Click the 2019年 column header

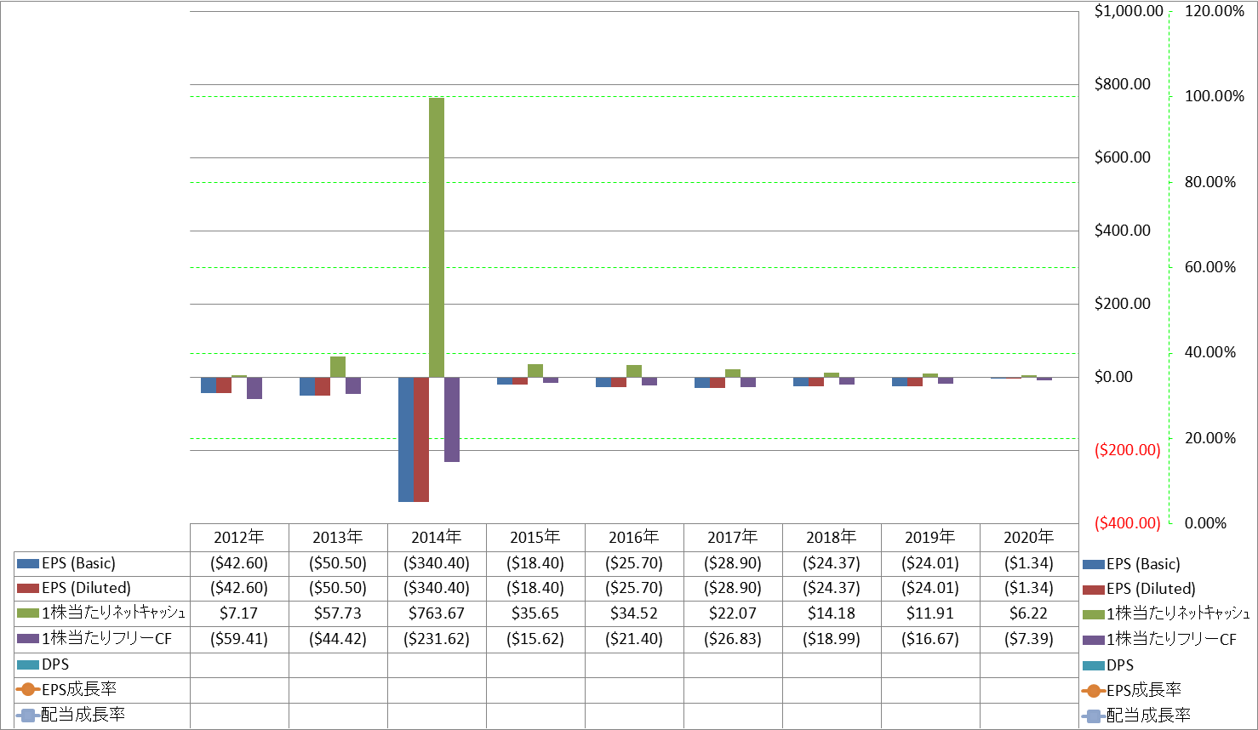930,538
